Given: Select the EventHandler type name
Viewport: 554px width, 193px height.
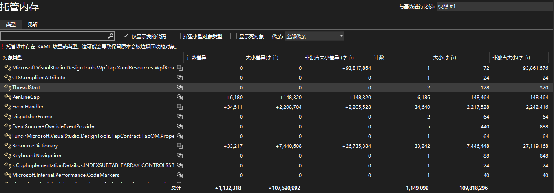Looking at the screenshot, I should point(28,107).
